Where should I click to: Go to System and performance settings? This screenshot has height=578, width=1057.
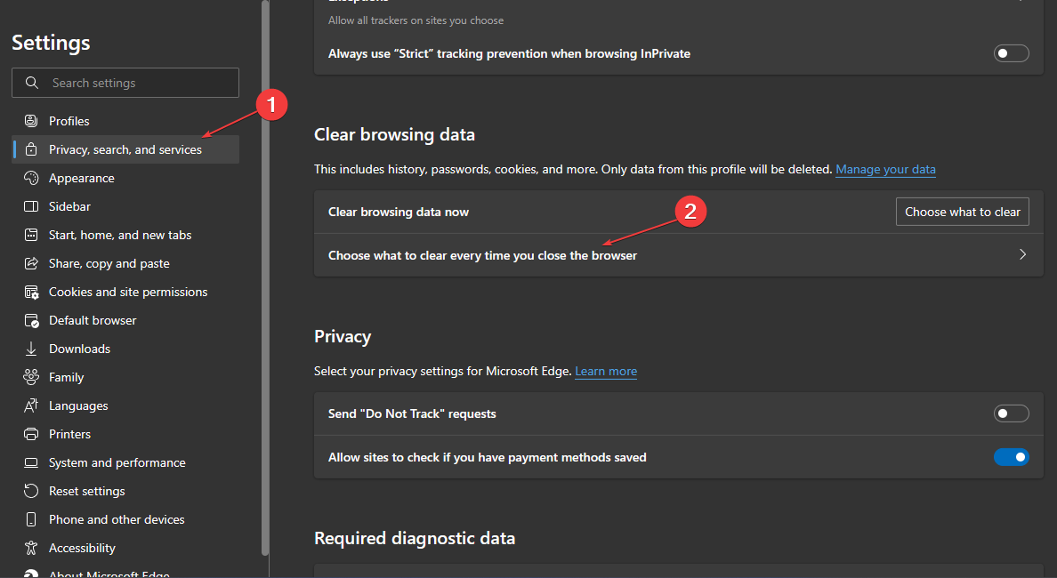coord(117,462)
